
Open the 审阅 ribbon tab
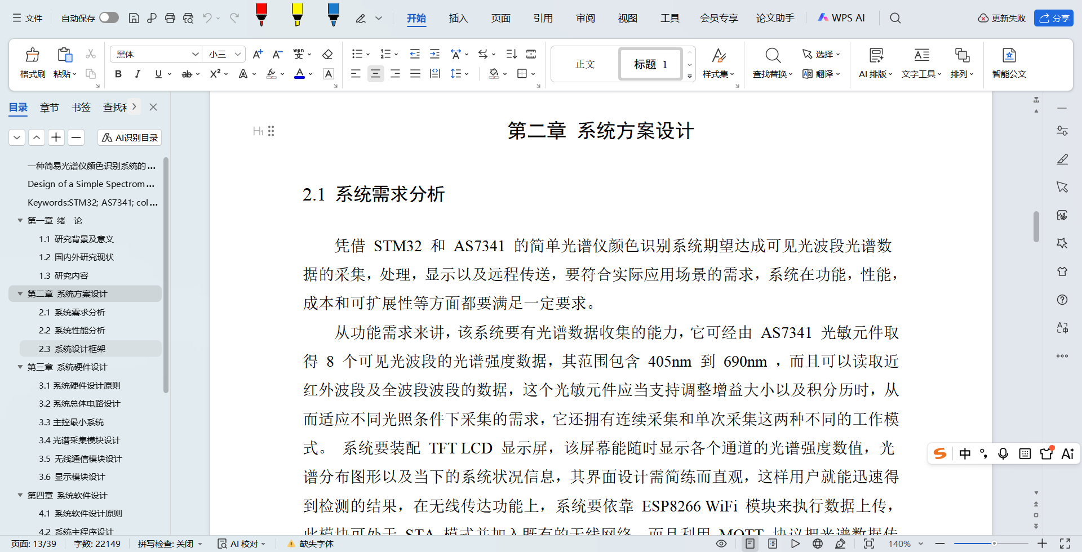point(586,18)
